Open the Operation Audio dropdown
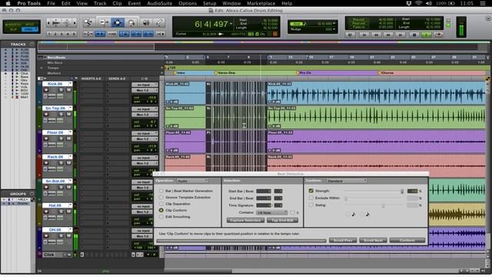The height and width of the screenshot is (277, 492). (193, 181)
